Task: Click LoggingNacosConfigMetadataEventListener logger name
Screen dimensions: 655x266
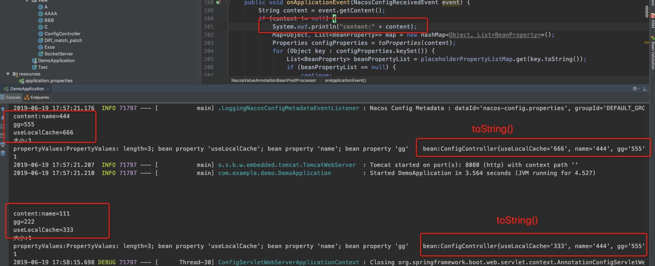Action: pyautogui.click(x=288, y=108)
